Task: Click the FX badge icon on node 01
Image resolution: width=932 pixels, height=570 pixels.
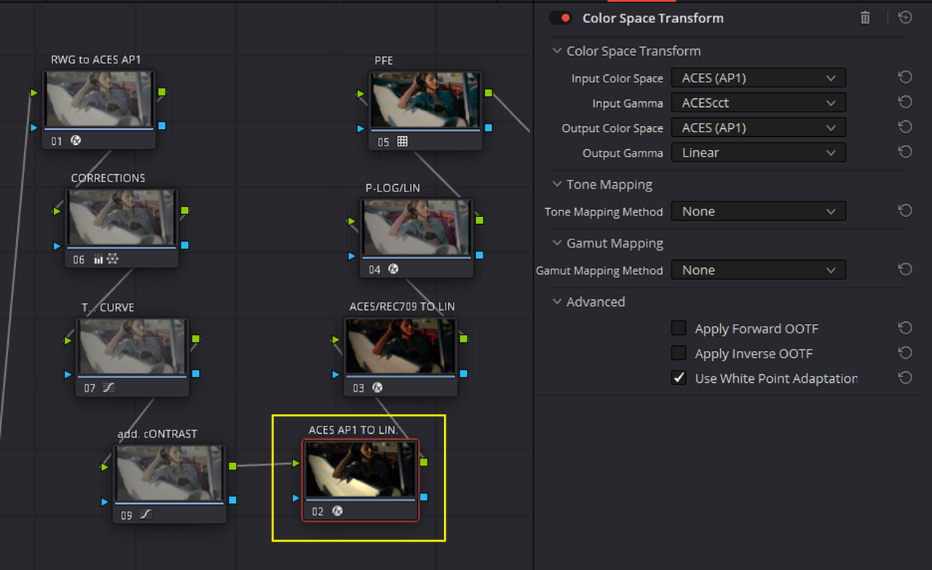Action: click(x=76, y=141)
